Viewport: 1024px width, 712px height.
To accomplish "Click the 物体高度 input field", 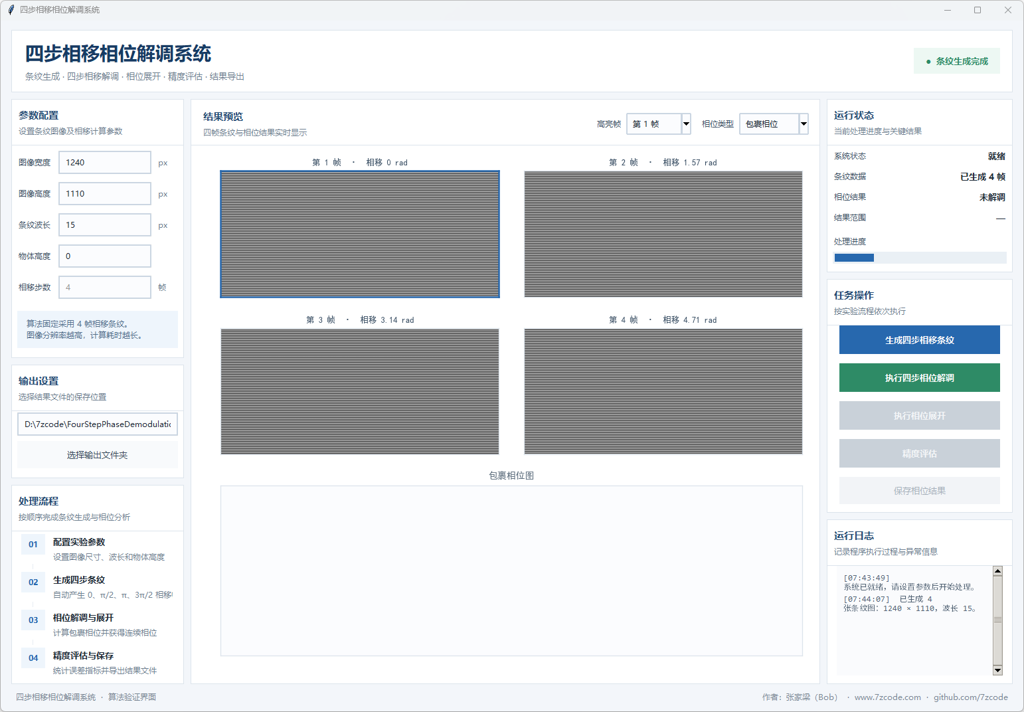I will coord(105,256).
